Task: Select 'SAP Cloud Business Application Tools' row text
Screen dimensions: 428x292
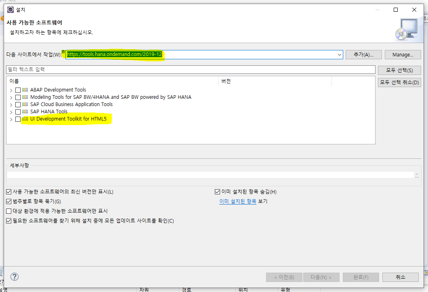Action: tap(71, 104)
